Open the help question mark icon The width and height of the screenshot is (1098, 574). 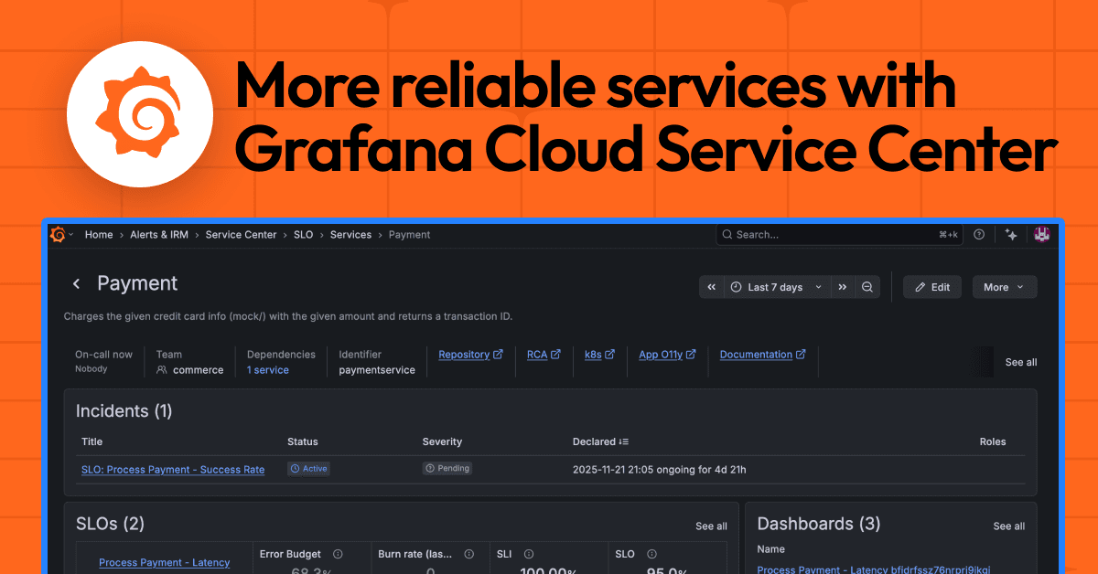tap(978, 234)
